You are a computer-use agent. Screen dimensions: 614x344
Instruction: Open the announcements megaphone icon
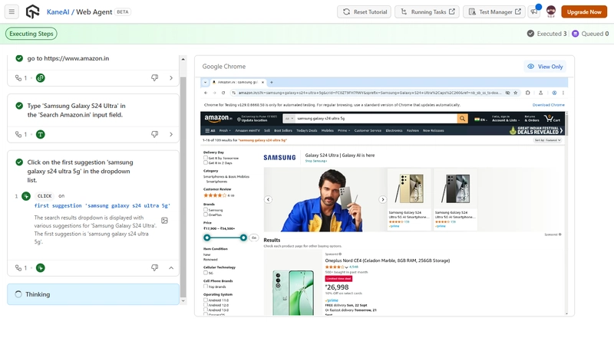pyautogui.click(x=534, y=11)
